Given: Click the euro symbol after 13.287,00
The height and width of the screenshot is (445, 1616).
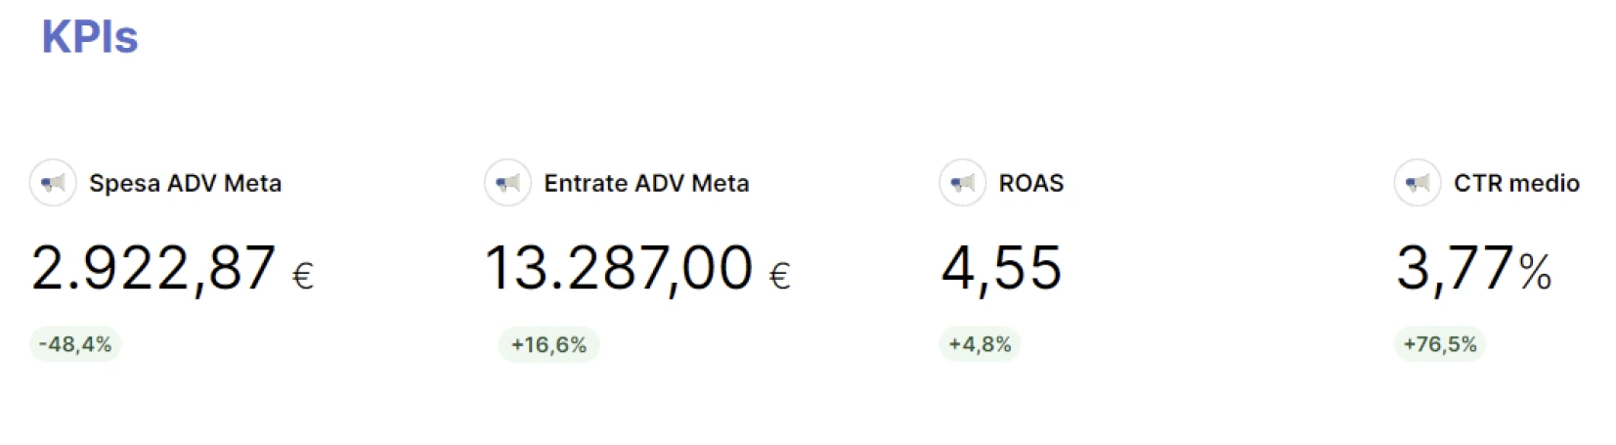Looking at the screenshot, I should (779, 277).
